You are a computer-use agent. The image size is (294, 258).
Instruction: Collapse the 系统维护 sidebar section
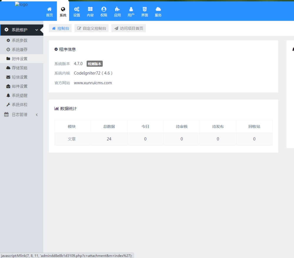click(x=21, y=30)
